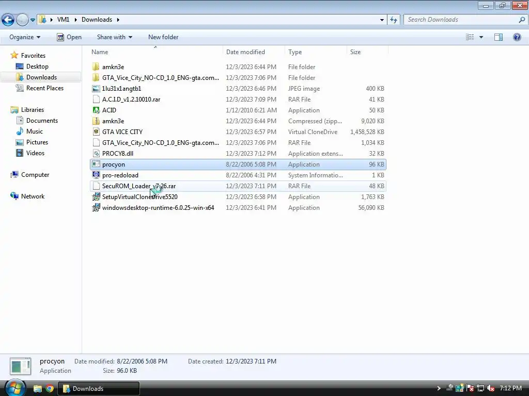Open the Organize menu
The width and height of the screenshot is (529, 396).
25,37
